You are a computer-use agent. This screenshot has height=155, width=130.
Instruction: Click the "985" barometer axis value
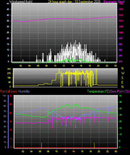coord(121,50)
